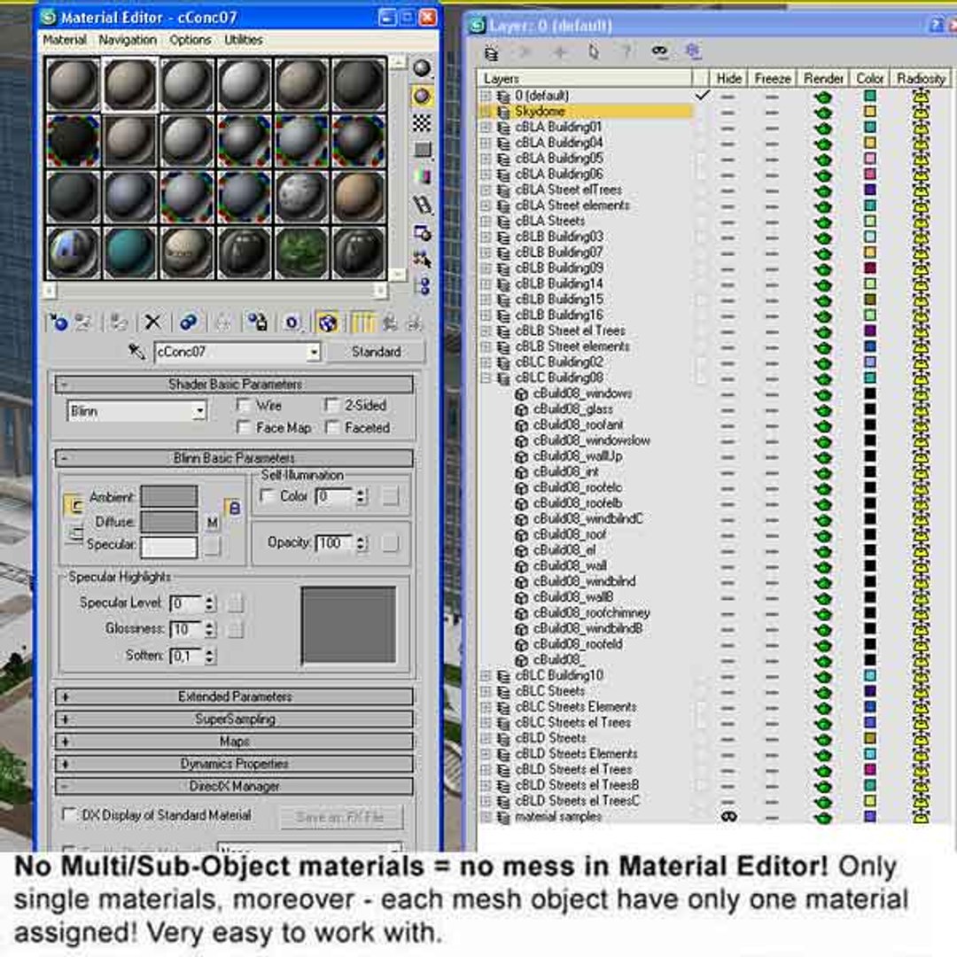The width and height of the screenshot is (957, 957).
Task: Click the Make Preview icon
Action: (422, 205)
